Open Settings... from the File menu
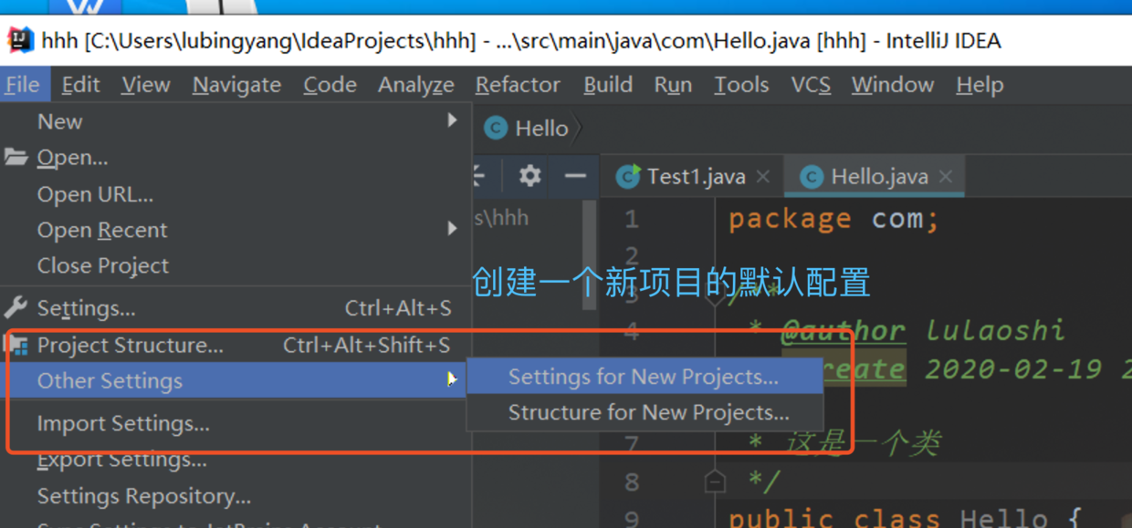 click(236, 308)
